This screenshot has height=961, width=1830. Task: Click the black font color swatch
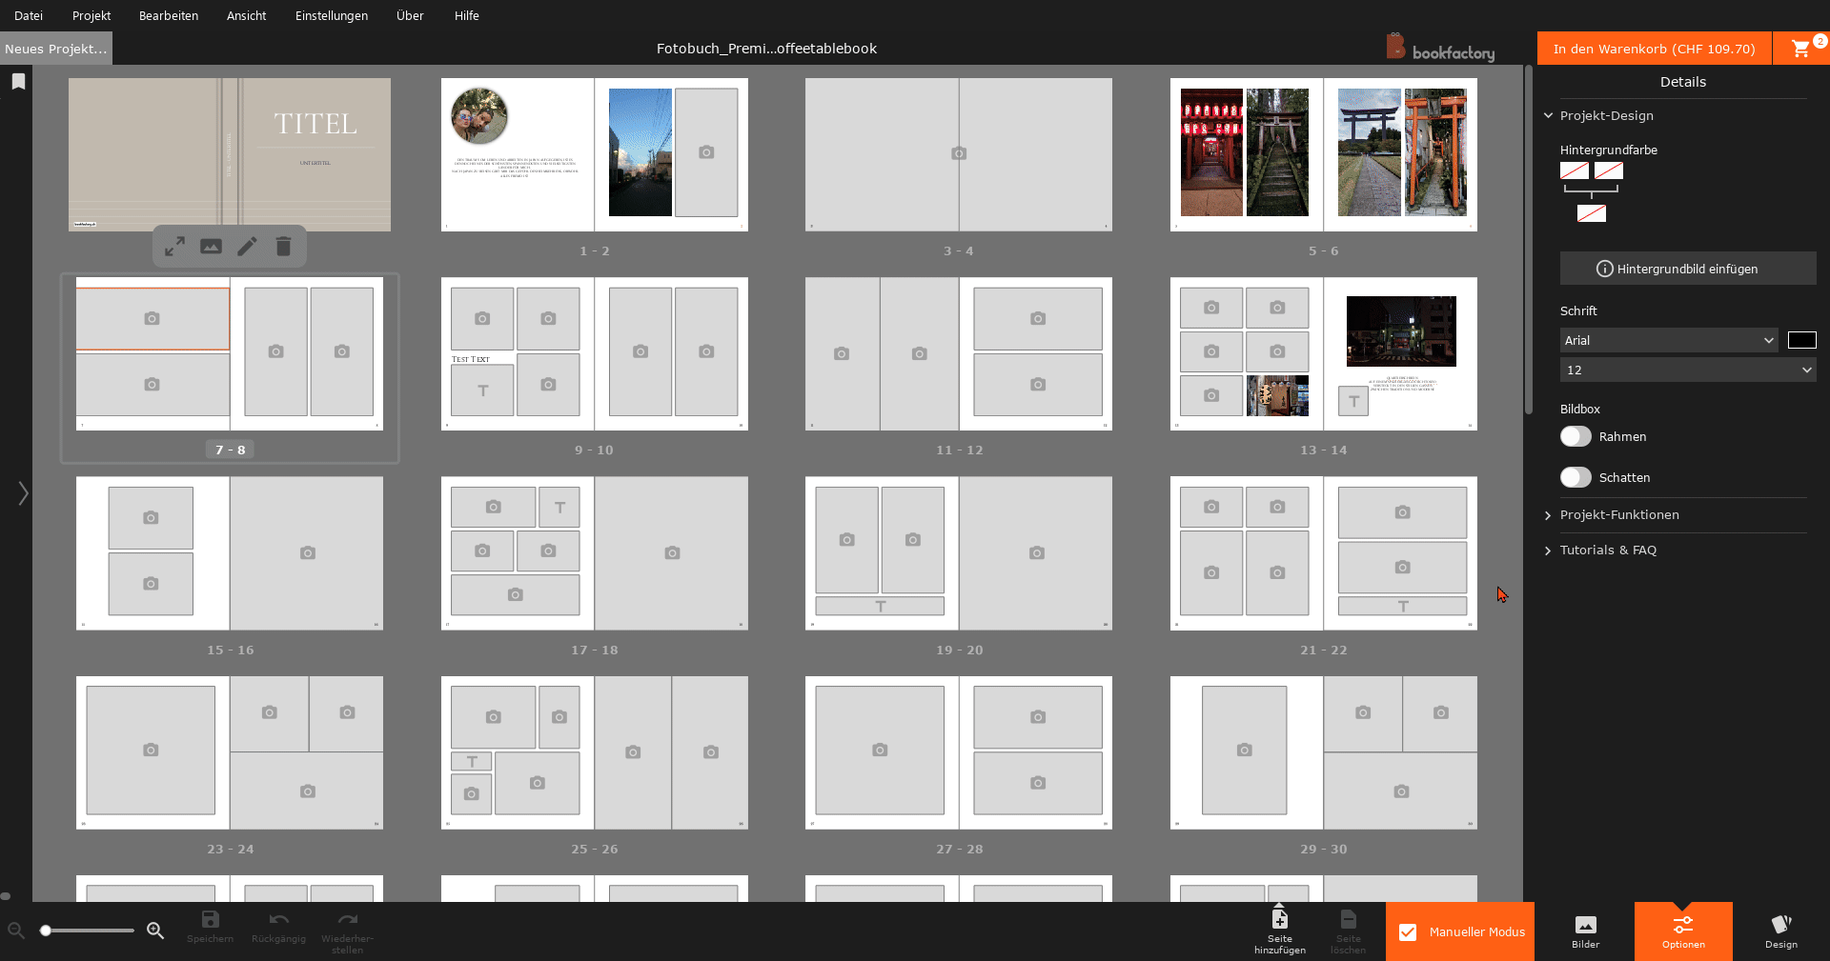(1802, 340)
